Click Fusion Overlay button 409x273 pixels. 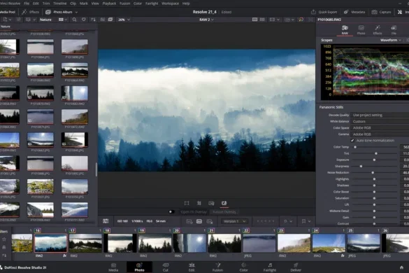[224, 212]
